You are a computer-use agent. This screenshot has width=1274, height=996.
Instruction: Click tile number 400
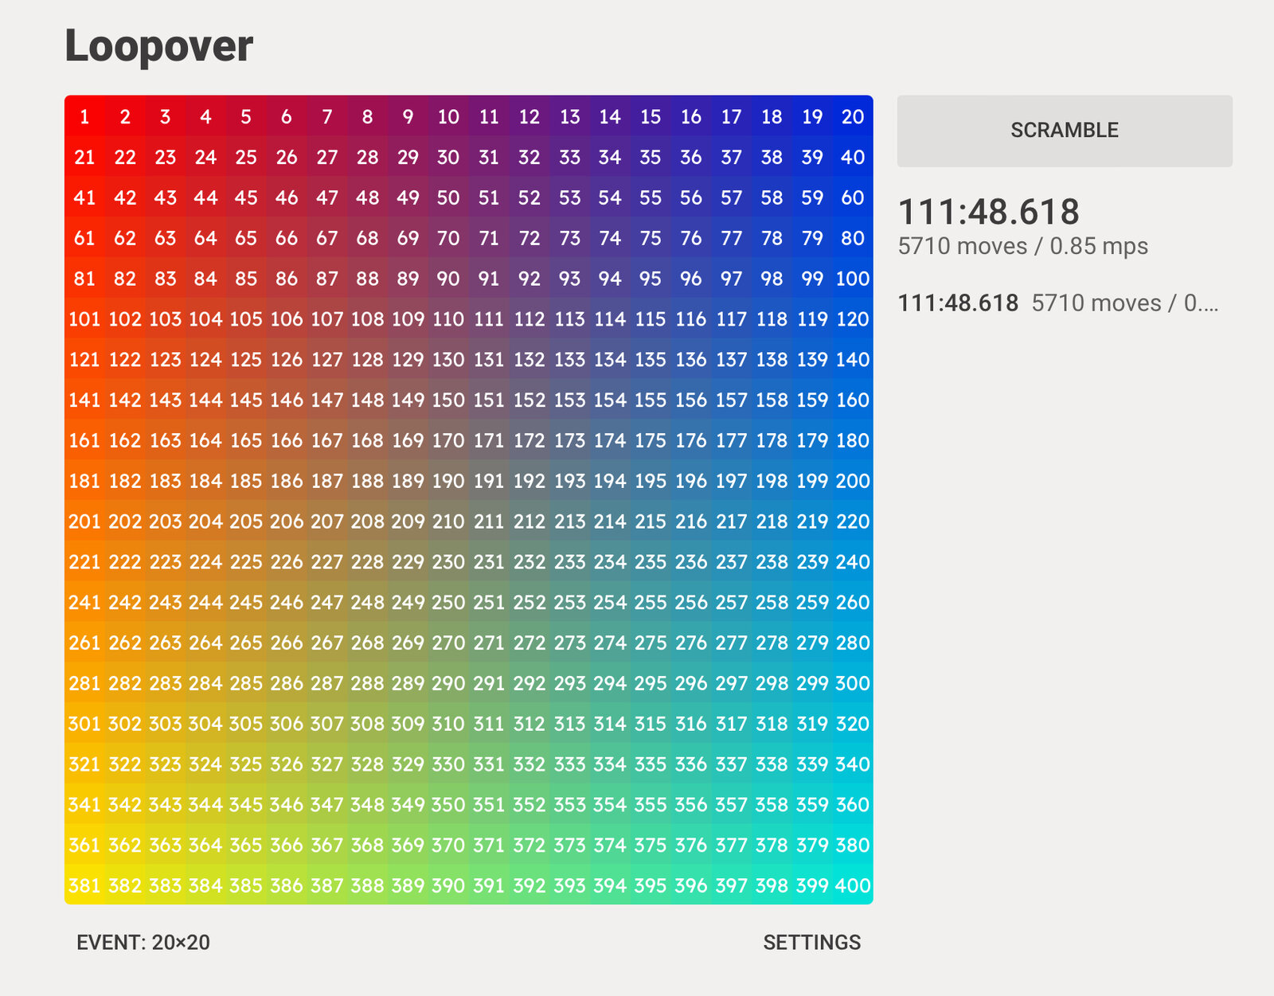(x=853, y=885)
